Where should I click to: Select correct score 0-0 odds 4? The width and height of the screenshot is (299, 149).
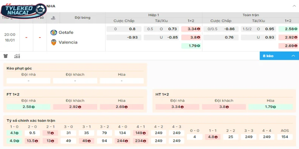(194, 137)
